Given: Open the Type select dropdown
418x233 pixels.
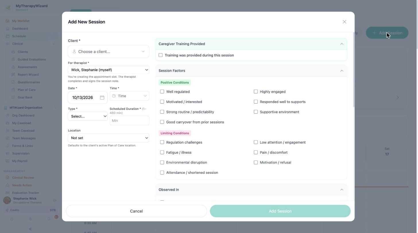Looking at the screenshot, I should (x=88, y=116).
